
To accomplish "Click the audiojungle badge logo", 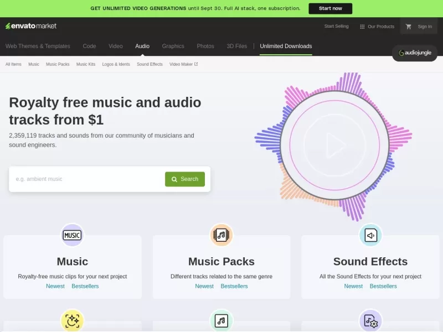I will coord(414,53).
